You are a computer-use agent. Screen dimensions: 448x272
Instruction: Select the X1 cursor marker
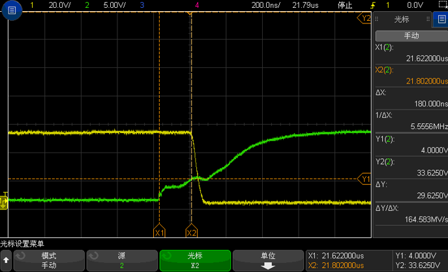[x=159, y=232]
